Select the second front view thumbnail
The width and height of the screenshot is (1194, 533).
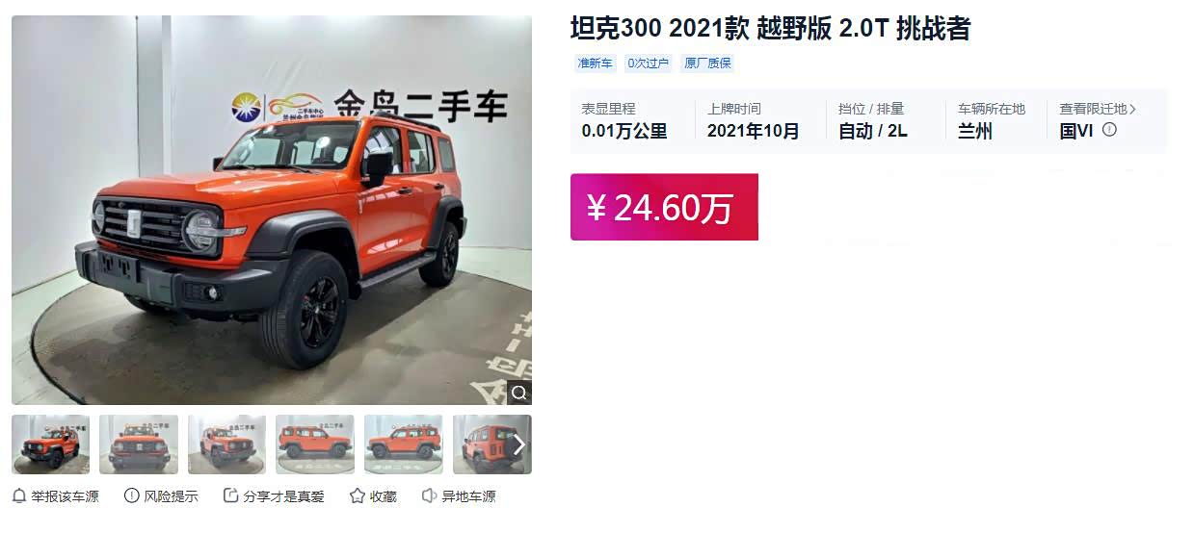coord(139,444)
